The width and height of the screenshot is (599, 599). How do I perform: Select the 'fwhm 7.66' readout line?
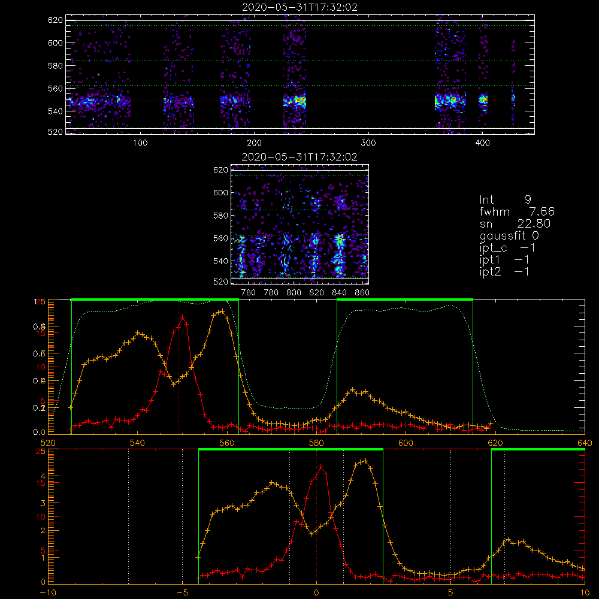click(x=517, y=211)
